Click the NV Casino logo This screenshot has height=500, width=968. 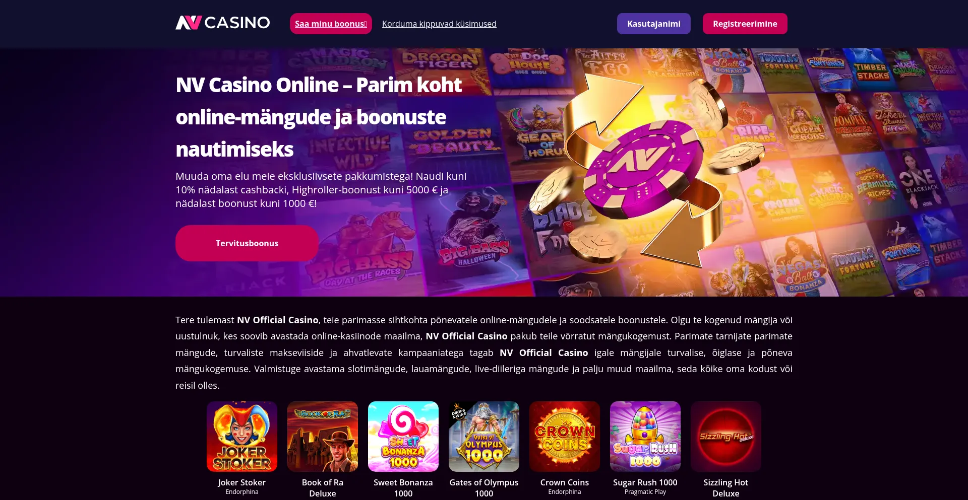pos(222,23)
